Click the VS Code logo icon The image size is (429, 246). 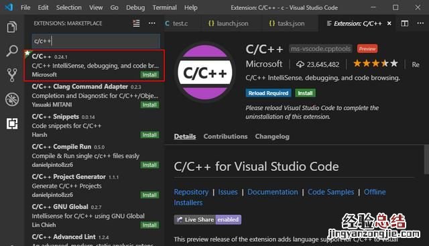[9, 7]
